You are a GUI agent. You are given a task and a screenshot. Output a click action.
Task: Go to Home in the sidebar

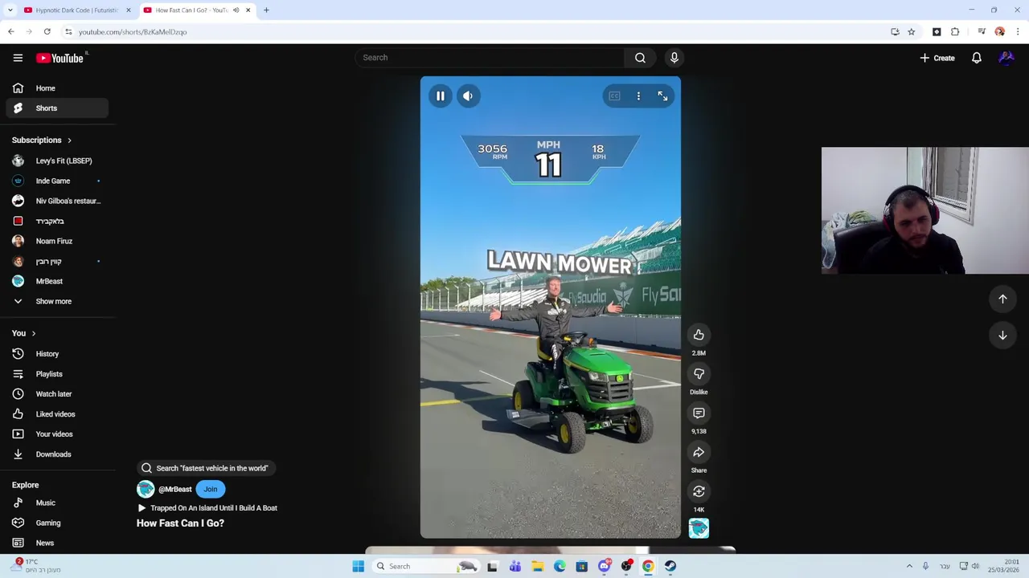coord(56,88)
